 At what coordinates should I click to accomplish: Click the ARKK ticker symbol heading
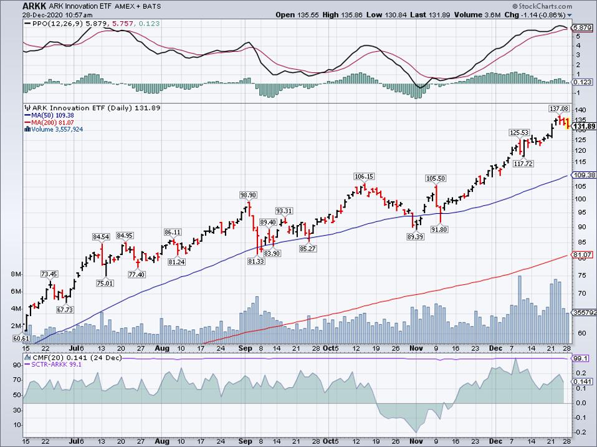tap(34, 6)
